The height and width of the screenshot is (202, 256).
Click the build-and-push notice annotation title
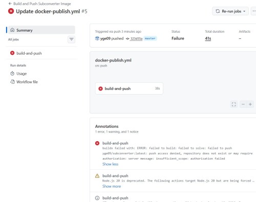click(115, 198)
